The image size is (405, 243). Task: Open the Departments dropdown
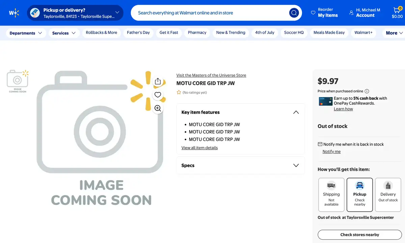tap(26, 33)
